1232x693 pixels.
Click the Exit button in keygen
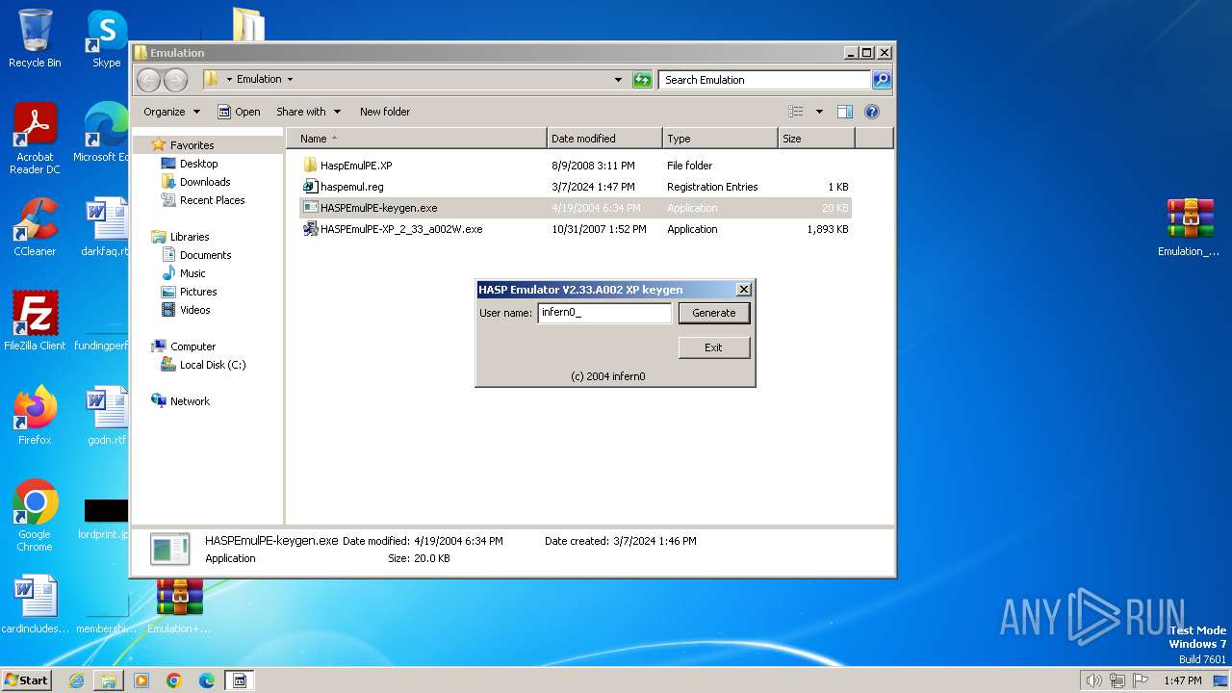(714, 347)
